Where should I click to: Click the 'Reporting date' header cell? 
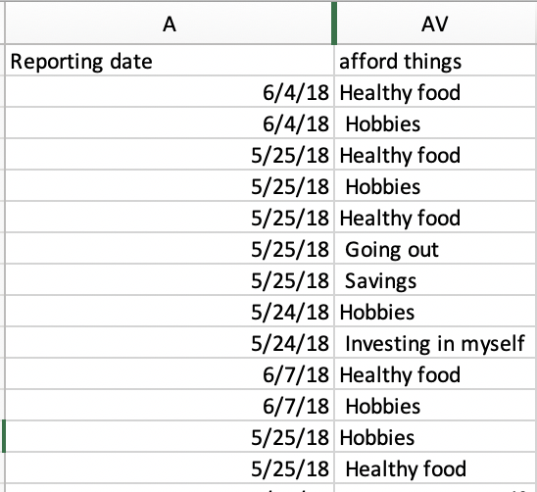[170, 61]
